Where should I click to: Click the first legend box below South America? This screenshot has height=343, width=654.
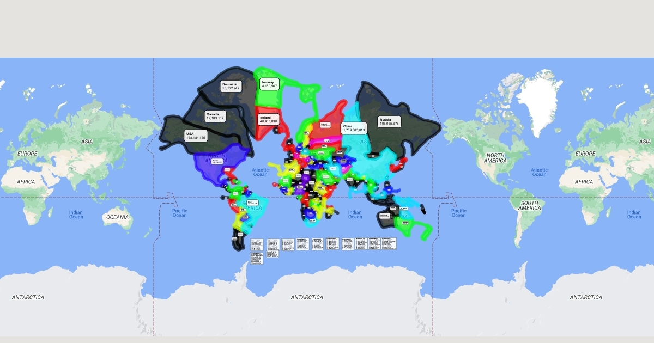pos(257,244)
